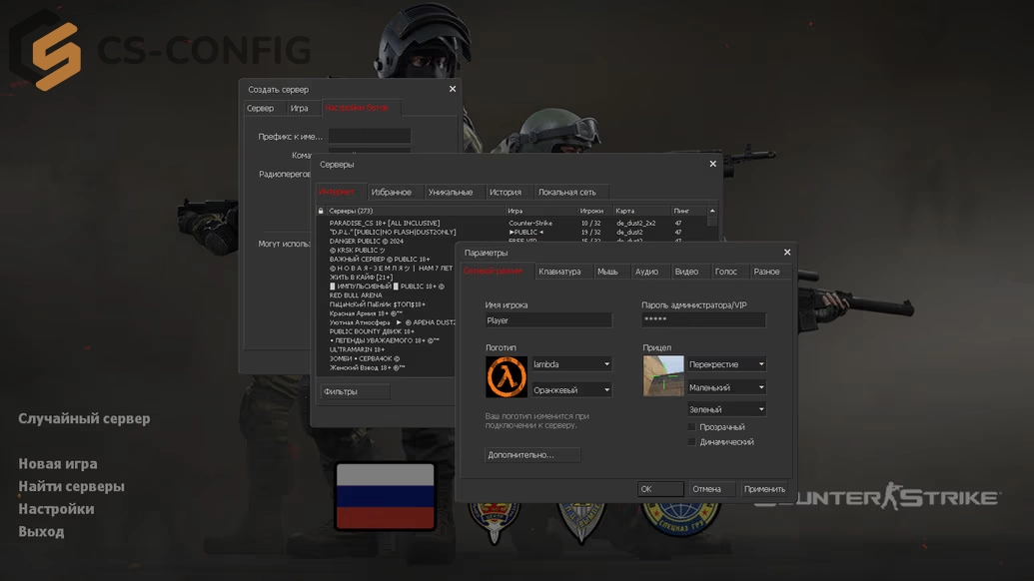Click the scroll-up arrow in Серверы list

point(712,211)
